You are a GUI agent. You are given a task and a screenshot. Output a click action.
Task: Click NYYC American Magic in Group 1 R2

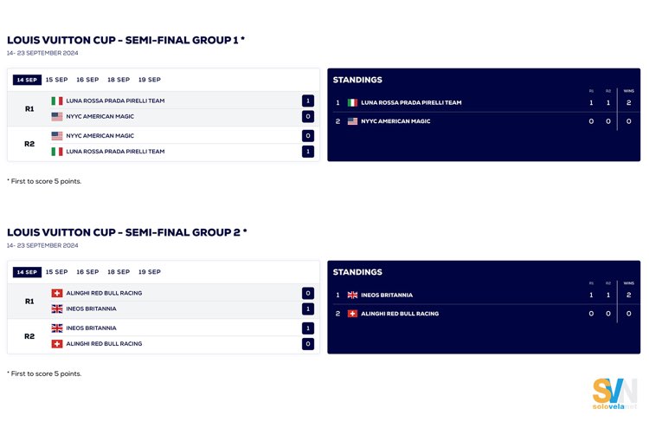pos(100,136)
